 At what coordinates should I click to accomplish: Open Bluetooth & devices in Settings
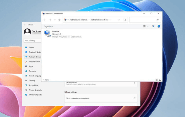coord(33,52)
